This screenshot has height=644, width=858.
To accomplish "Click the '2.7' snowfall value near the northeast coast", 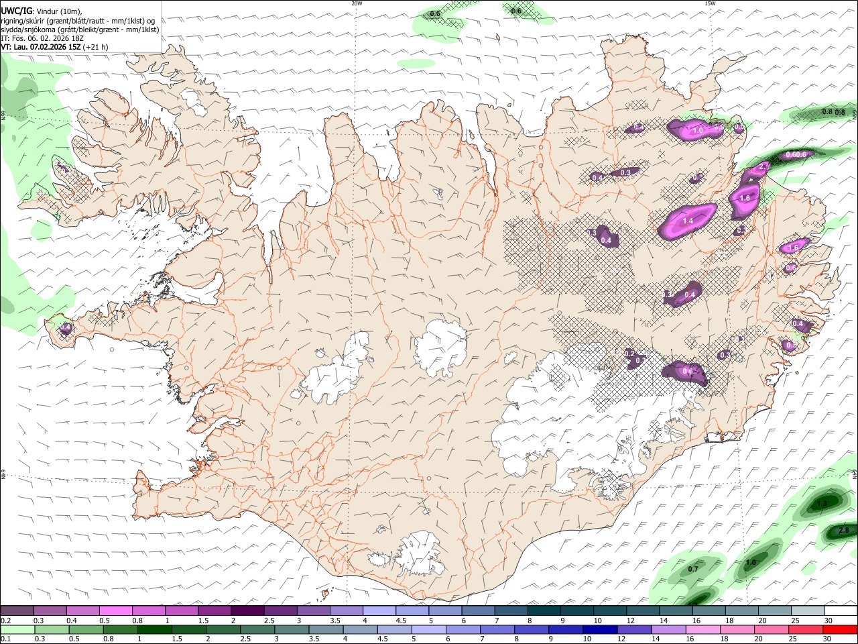I will point(763,166).
